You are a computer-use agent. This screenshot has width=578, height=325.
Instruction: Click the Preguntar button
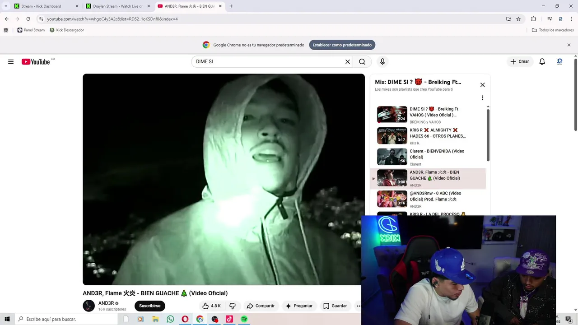point(298,306)
